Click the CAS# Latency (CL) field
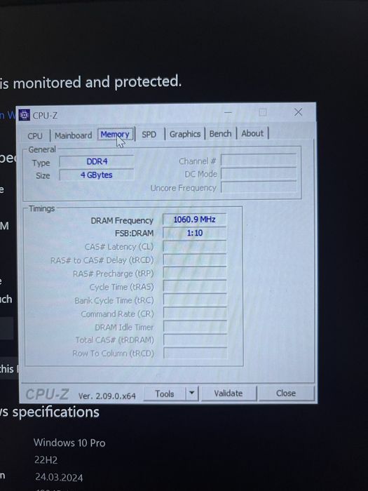The width and height of the screenshot is (368, 491). point(195,246)
